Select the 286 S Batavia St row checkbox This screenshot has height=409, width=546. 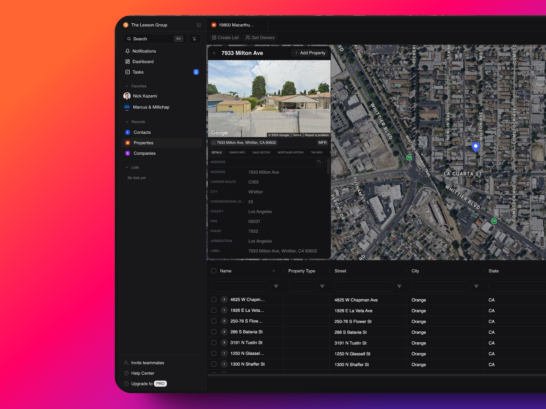coord(214,332)
